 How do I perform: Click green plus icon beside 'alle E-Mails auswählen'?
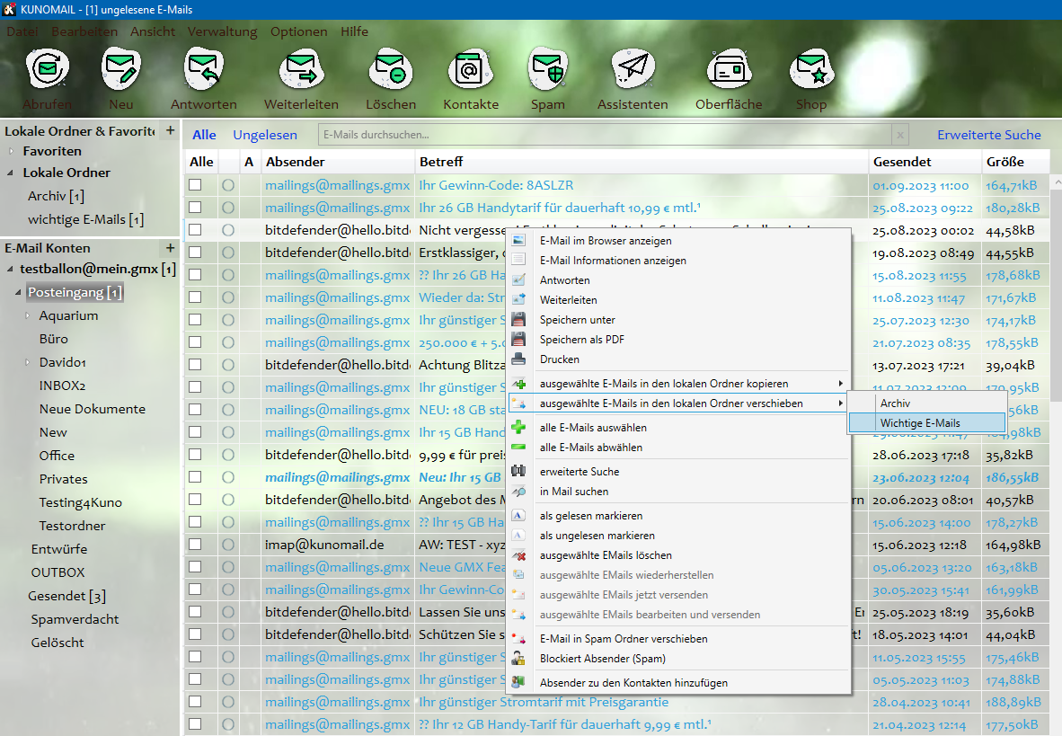pyautogui.click(x=518, y=427)
